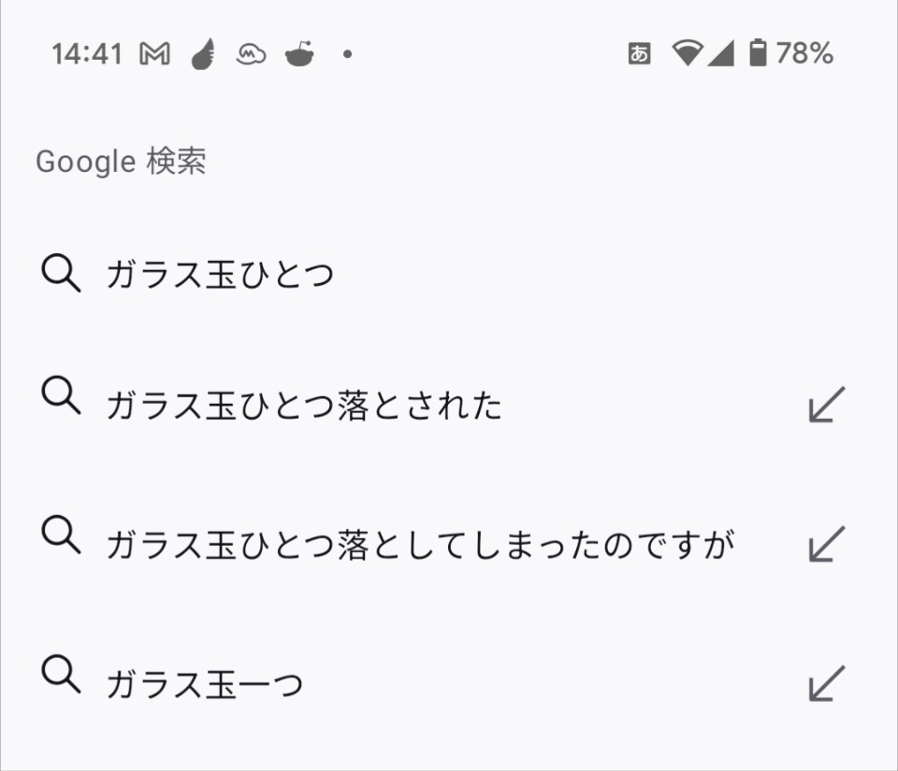Tap the Gmail notification icon
Image resolution: width=898 pixels, height=771 pixels.
[155, 55]
